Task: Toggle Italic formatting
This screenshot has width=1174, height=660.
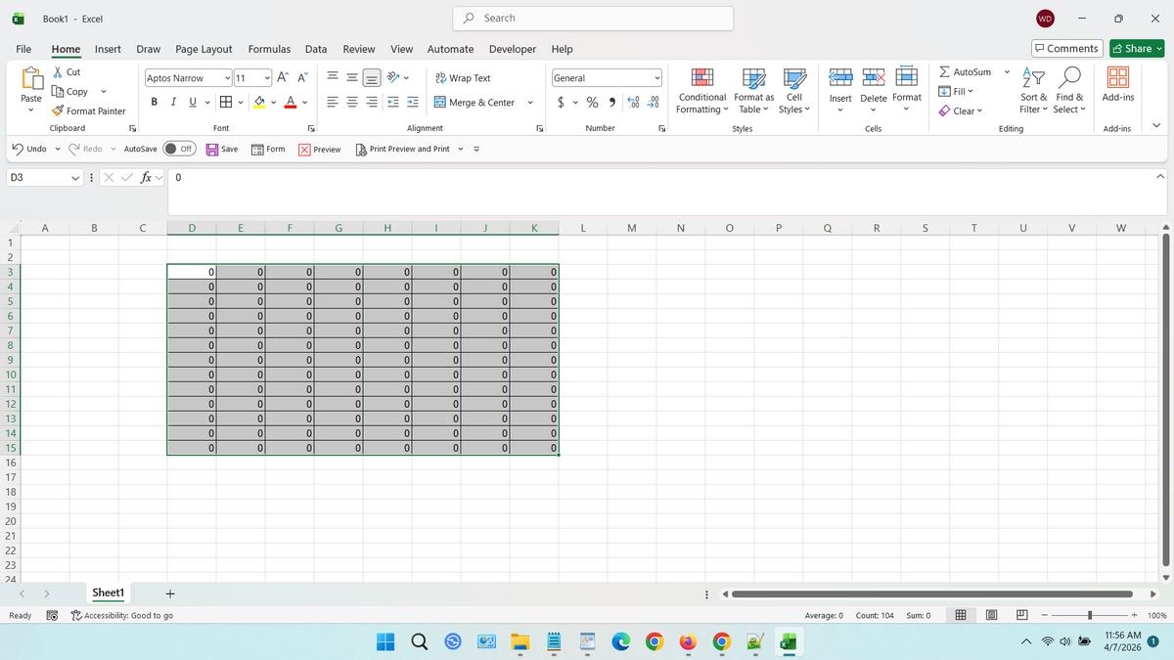Action: 173,103
